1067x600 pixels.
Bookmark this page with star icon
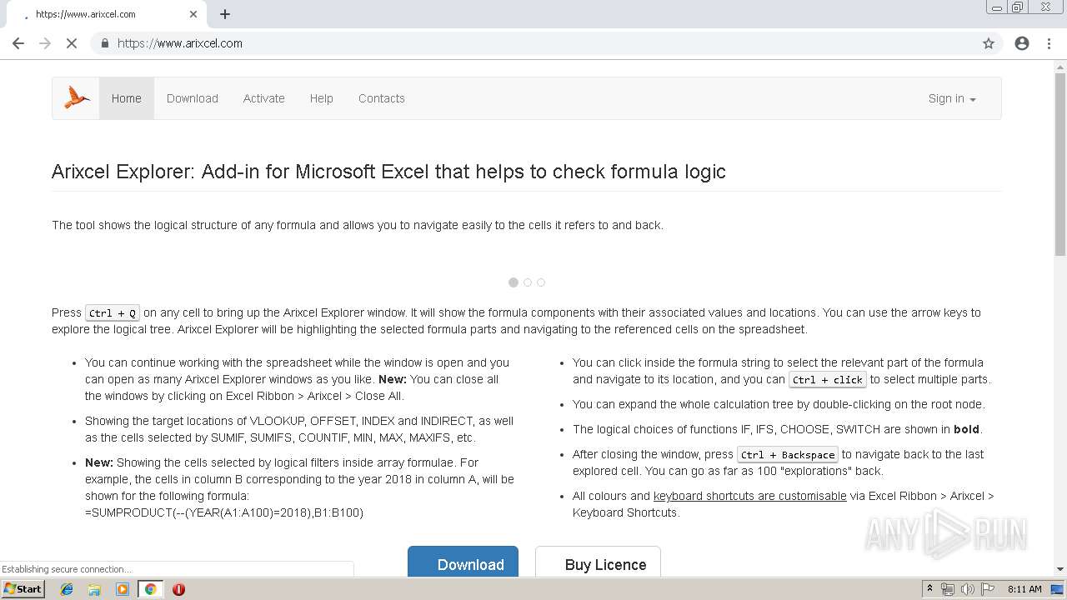[989, 43]
